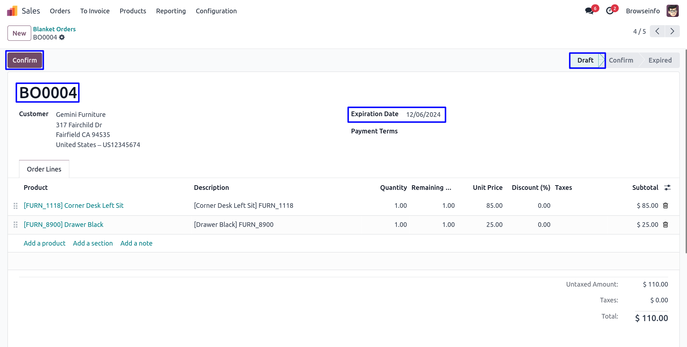Open the activities clock icon

(609, 11)
